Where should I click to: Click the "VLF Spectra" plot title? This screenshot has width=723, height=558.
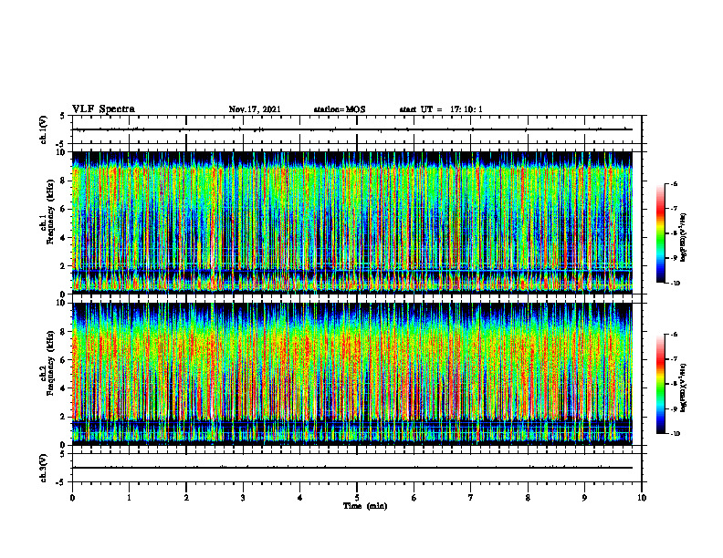103,109
